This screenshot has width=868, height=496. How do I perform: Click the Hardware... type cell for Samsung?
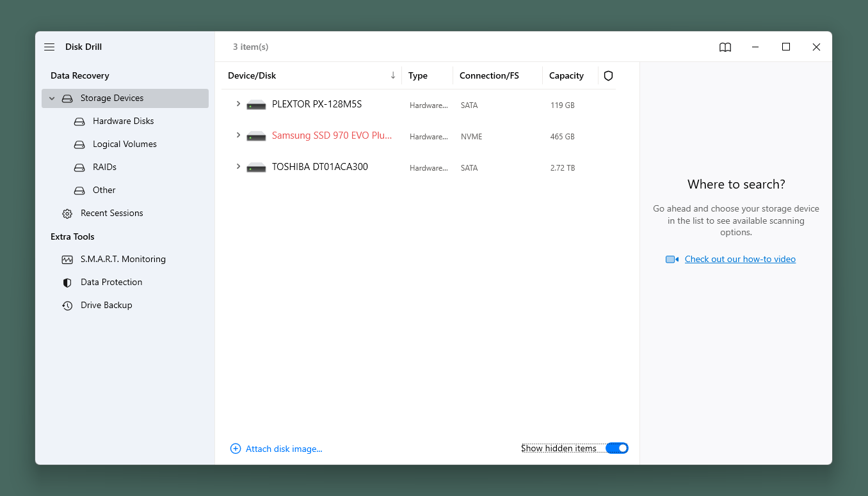pos(429,137)
